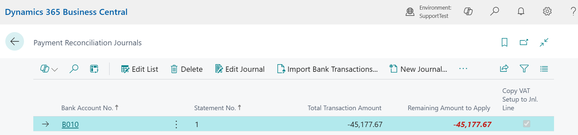Open the B010 bank account link
The height and width of the screenshot is (135, 578).
(70, 124)
